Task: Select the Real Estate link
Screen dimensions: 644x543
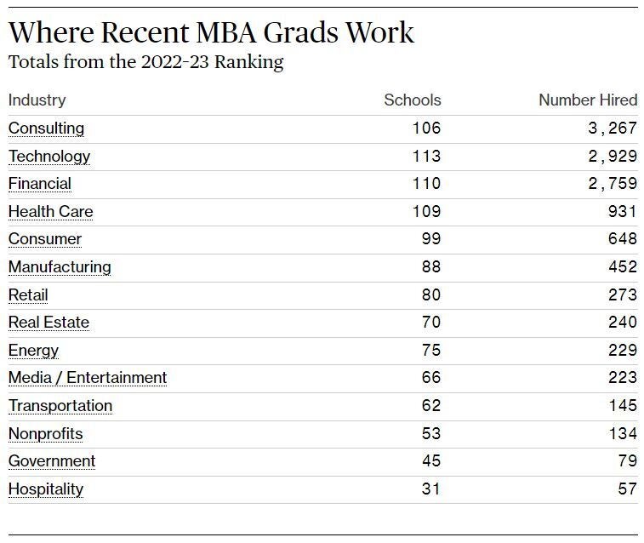Action: (48, 323)
